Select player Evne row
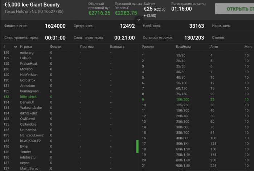This screenshot has width=254, height=171. click(70, 146)
